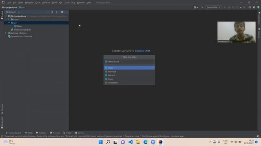This screenshot has height=146, width=261.
Task: Click the Build project hammer icon
Action: tap(202, 7)
